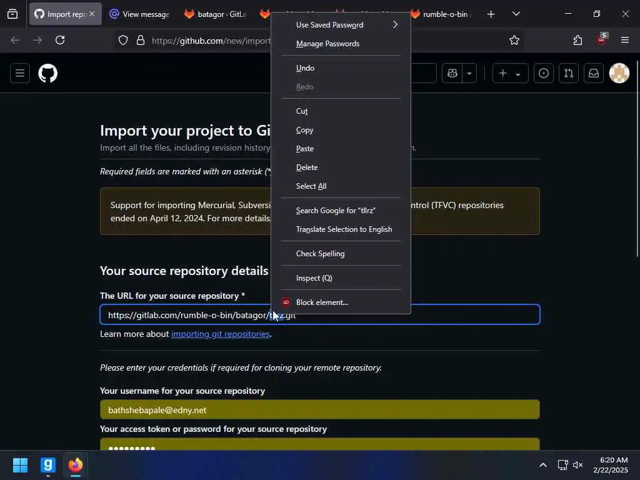Open the GitHub notifications inbox
Viewport: 640px width, 480px height.
[x=594, y=73]
